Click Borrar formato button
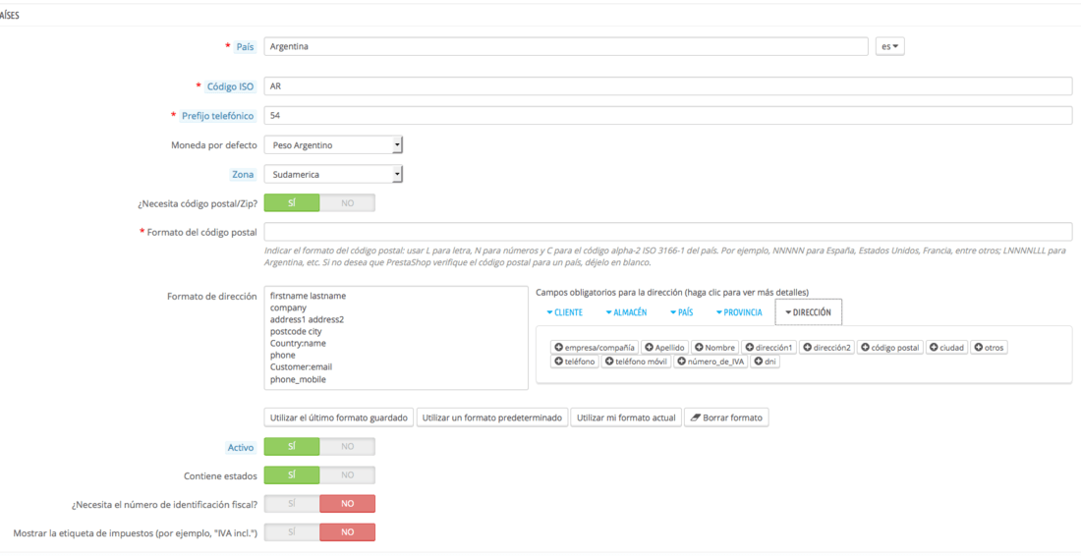 [x=726, y=417]
